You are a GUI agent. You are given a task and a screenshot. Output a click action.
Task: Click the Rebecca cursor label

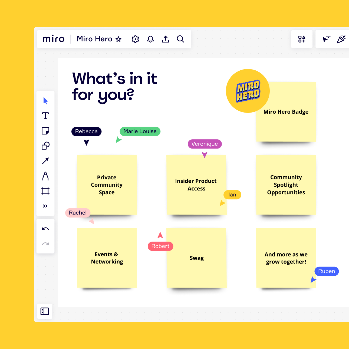pos(86,131)
